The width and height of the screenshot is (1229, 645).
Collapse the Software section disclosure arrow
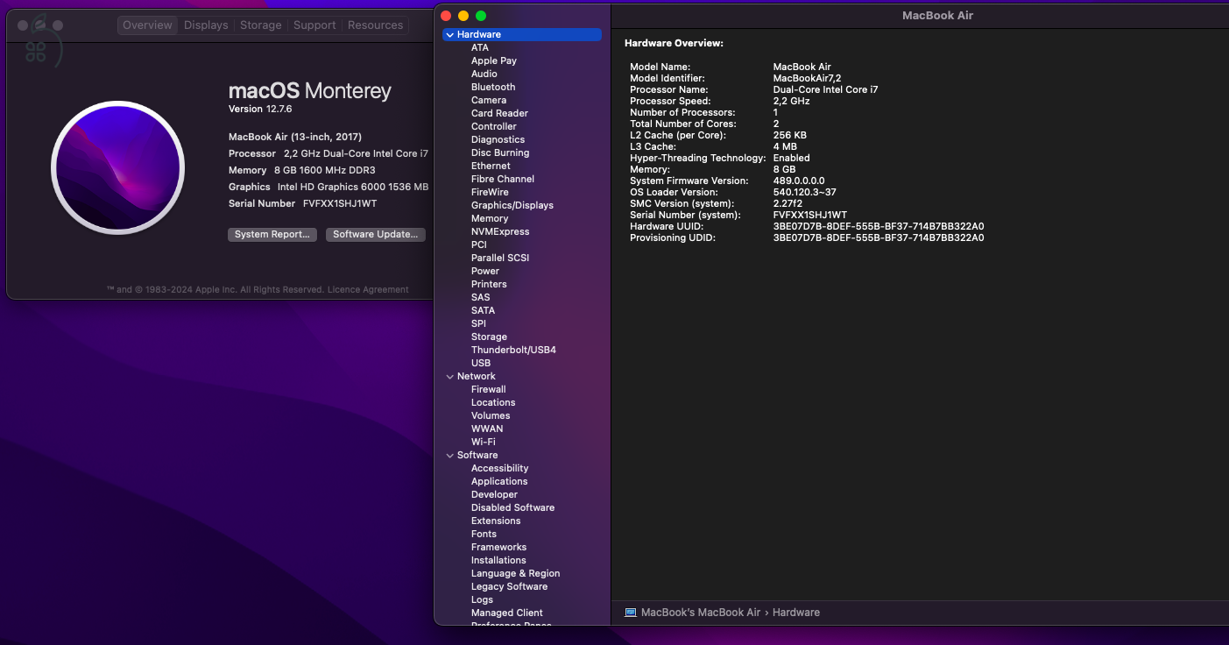pos(449,456)
